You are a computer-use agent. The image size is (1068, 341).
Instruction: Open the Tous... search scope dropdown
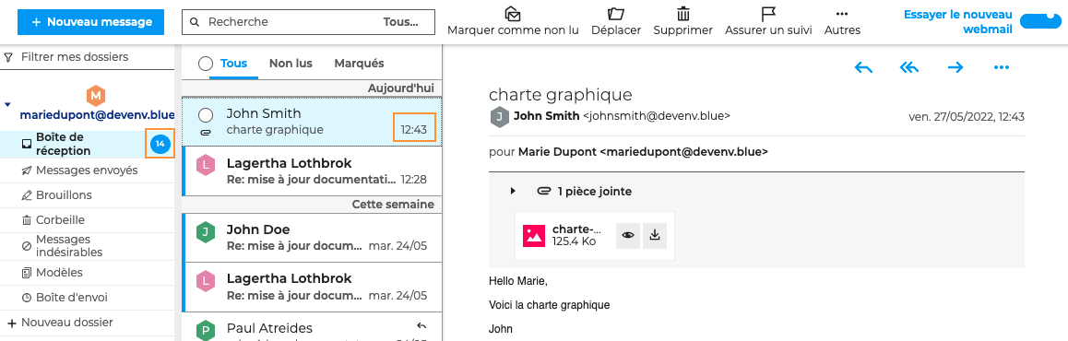(x=400, y=22)
